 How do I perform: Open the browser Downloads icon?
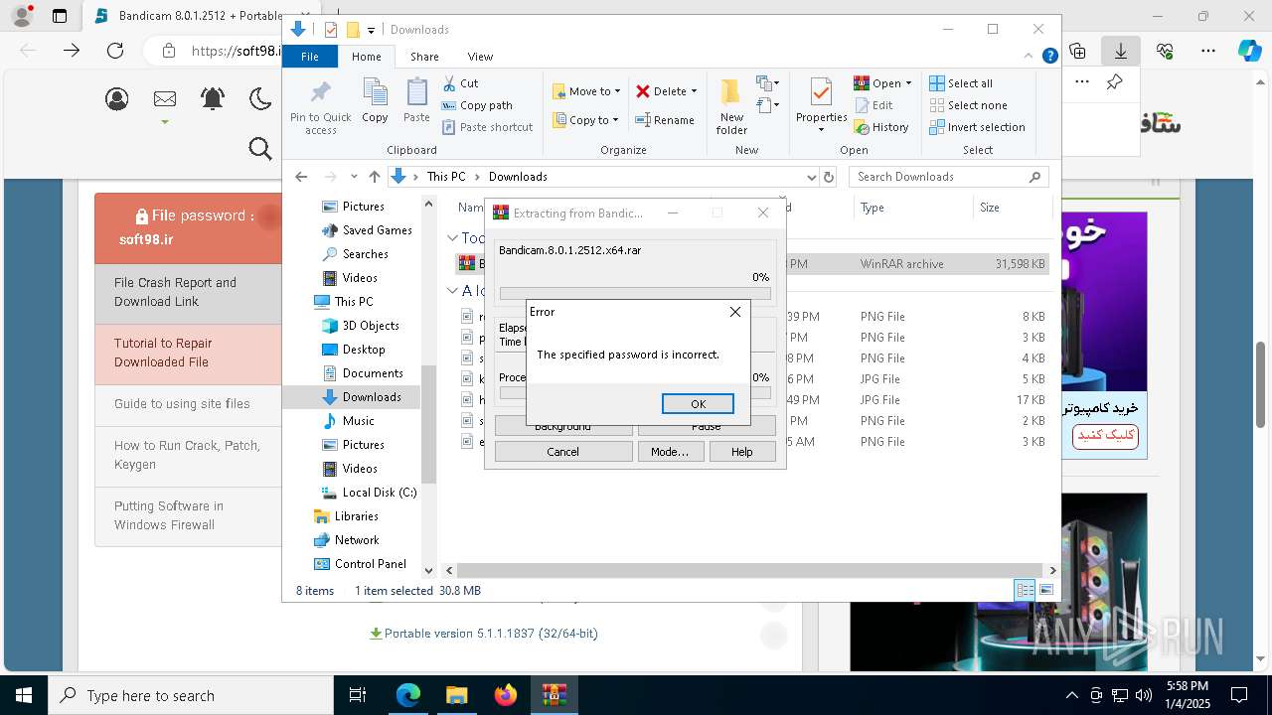point(1120,51)
